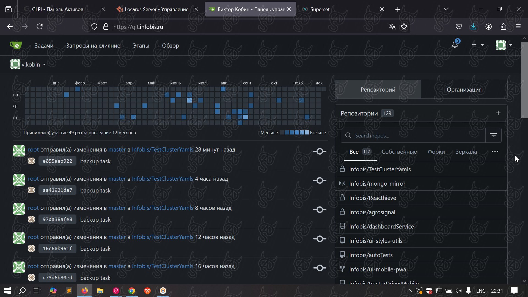The width and height of the screenshot is (528, 297).
Task: Open the repository filter icon
Action: coord(494,135)
